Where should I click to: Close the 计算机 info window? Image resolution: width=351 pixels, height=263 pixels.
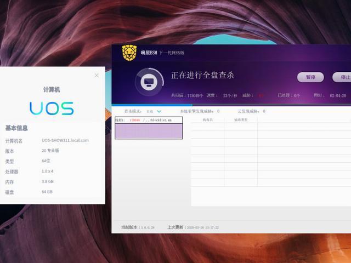[97, 76]
